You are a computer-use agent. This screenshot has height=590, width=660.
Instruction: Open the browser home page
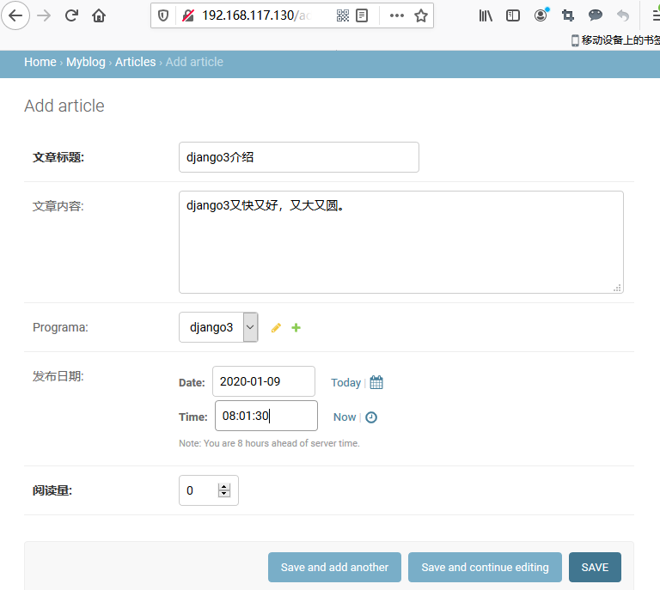tap(99, 16)
